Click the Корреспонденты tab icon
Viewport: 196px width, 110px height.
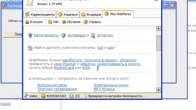pyautogui.click(x=27, y=14)
